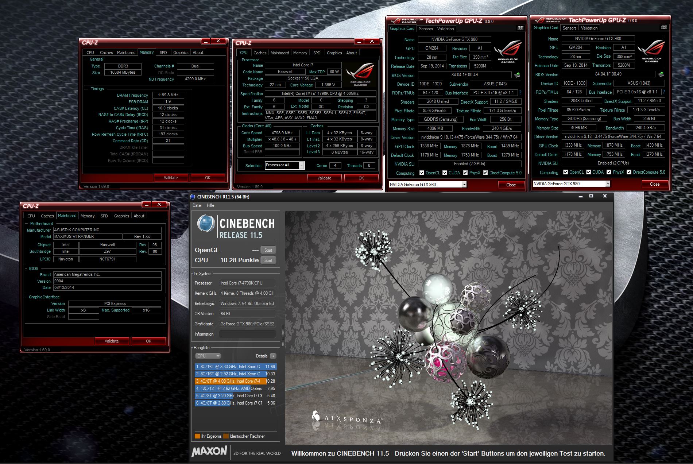Click 'MAXIMUS VII RANGER' model field
Screen dimensions: 693x464
pos(87,237)
